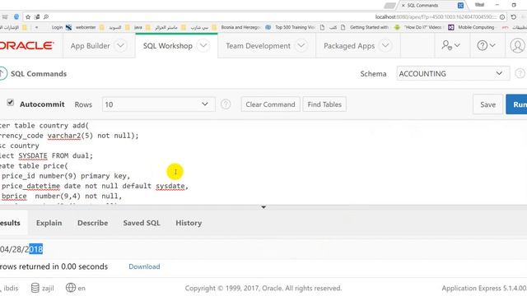Open the Rows select list showing 10
The image size is (527, 296).
(x=159, y=104)
